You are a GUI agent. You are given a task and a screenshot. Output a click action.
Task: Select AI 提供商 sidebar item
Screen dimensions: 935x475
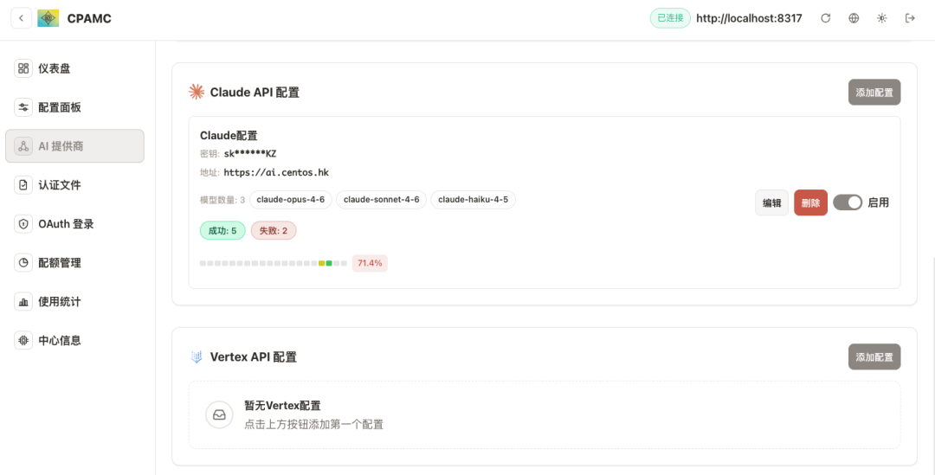74,146
